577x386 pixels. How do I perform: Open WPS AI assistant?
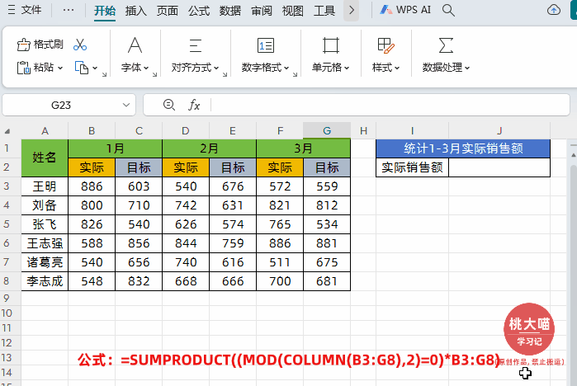[x=404, y=10]
